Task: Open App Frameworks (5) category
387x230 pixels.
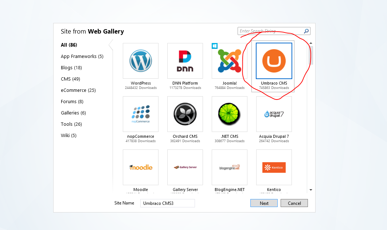Action: click(82, 56)
